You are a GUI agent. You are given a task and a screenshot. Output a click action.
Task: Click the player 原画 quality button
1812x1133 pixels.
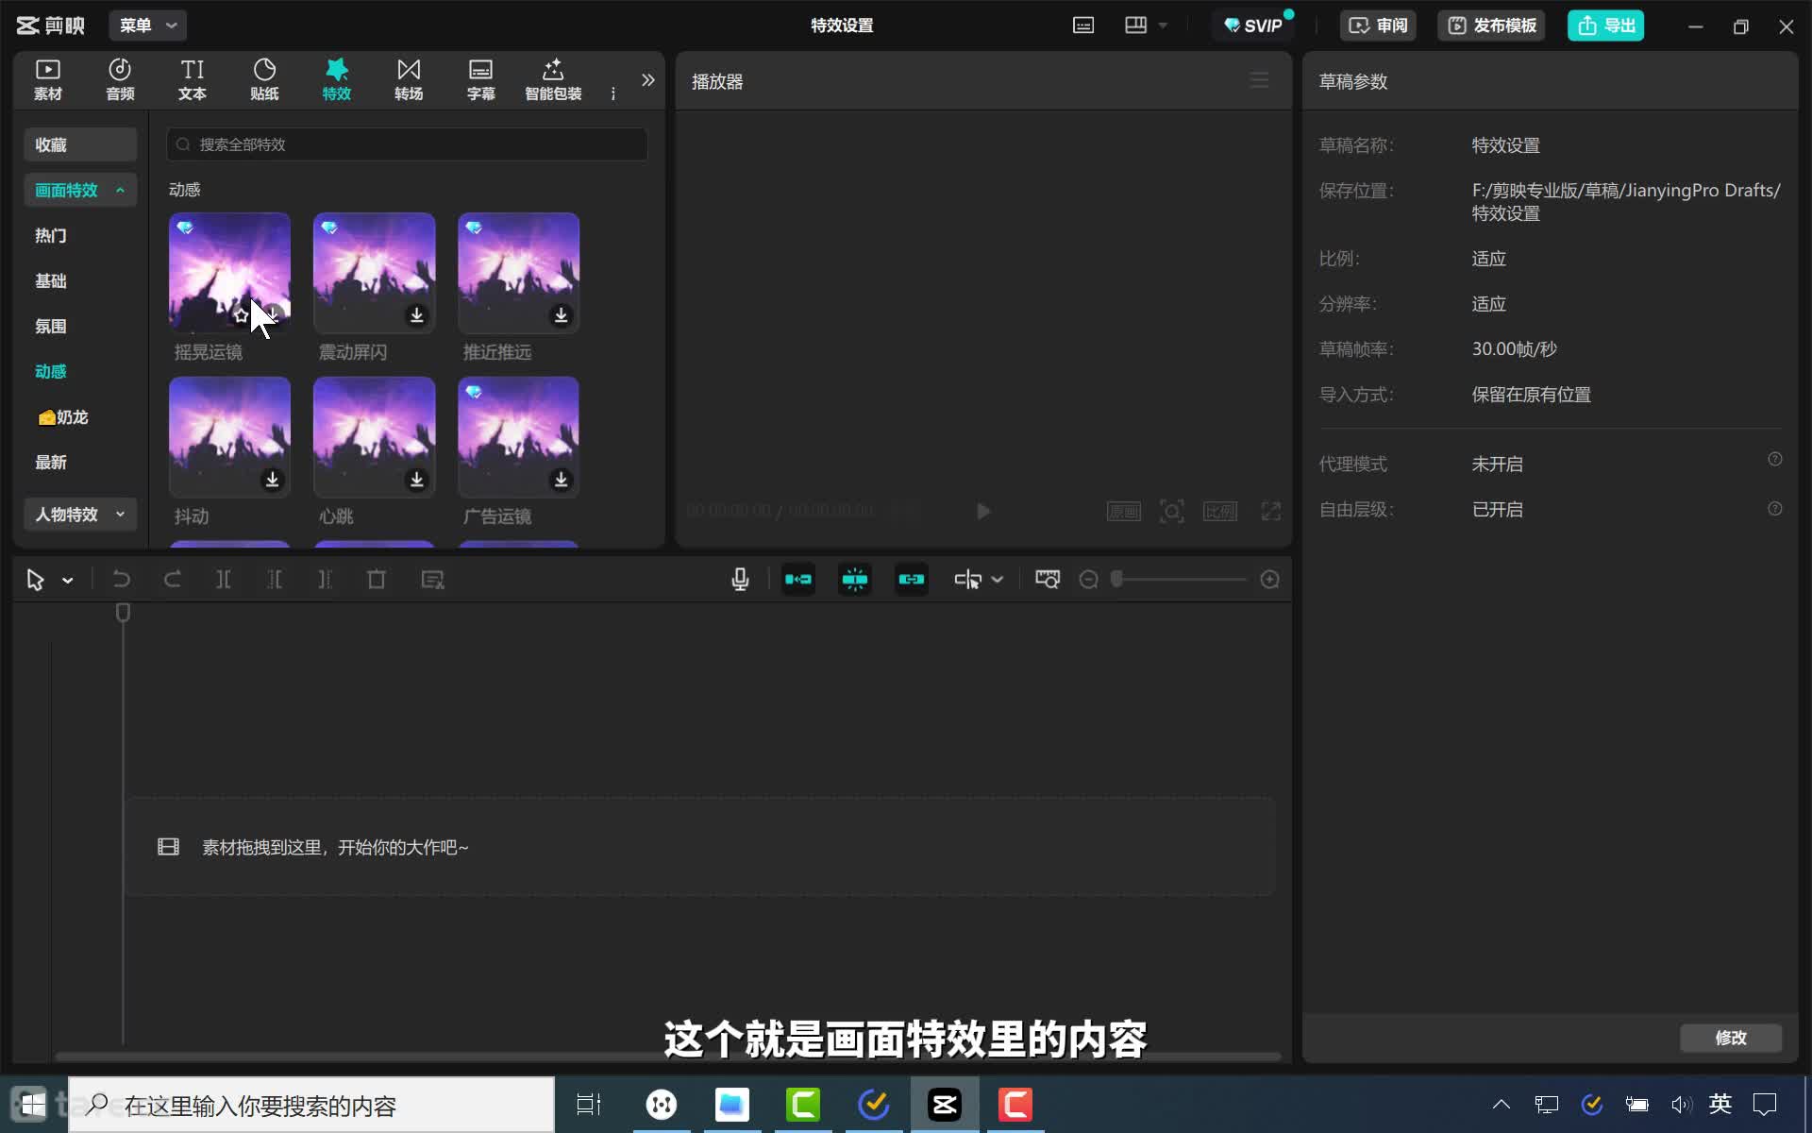click(1123, 511)
